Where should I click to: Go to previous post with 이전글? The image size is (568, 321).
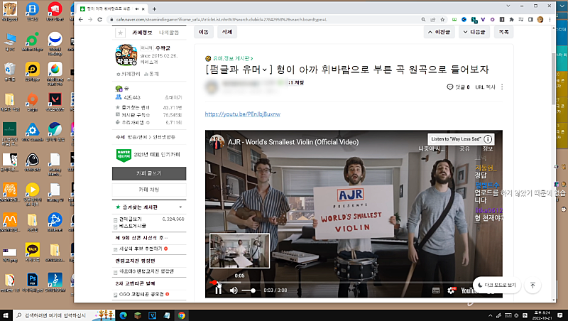439,33
